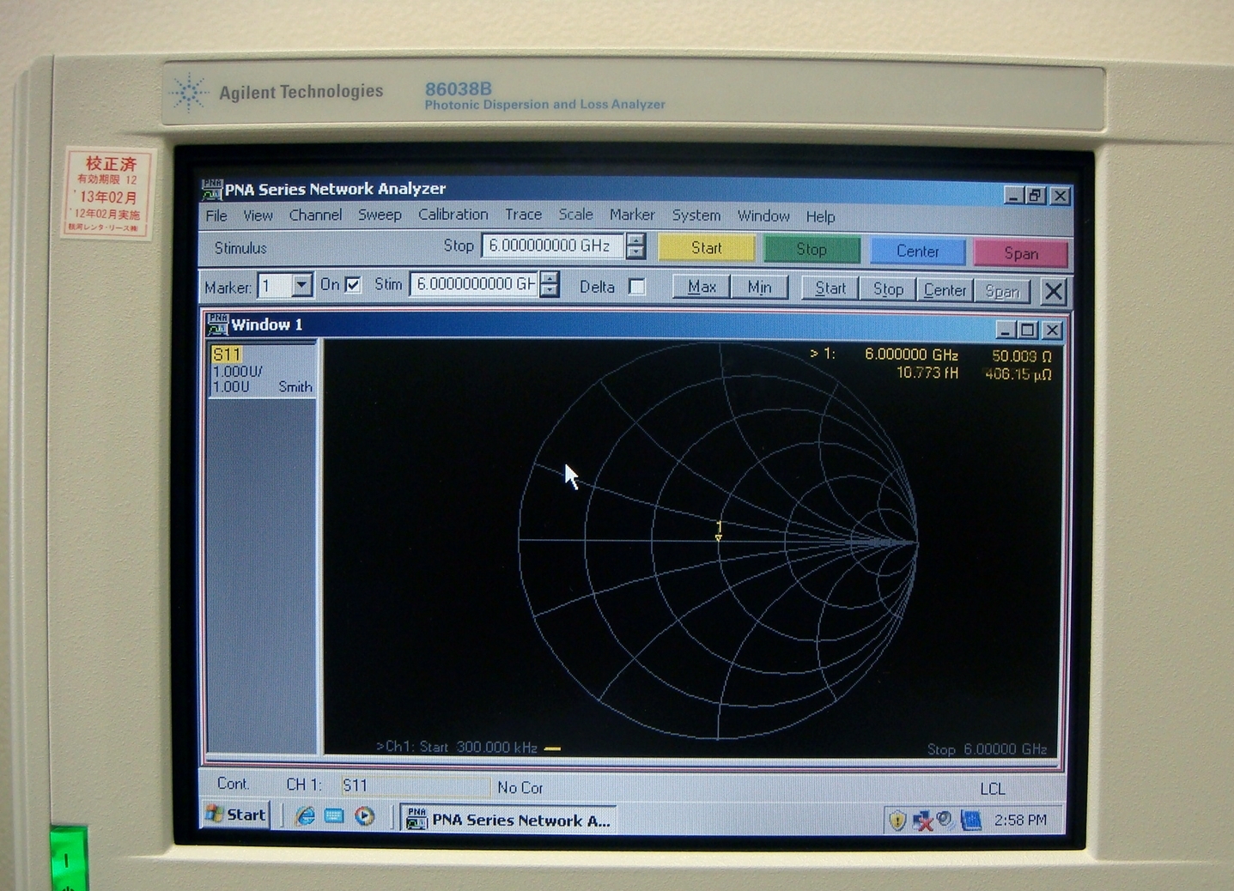
Task: Open the Channel menu
Action: pos(315,215)
